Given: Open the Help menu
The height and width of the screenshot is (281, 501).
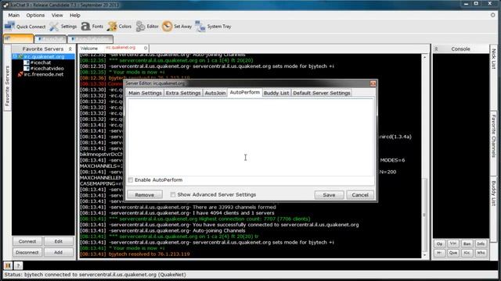Looking at the screenshot, I should [x=75, y=15].
